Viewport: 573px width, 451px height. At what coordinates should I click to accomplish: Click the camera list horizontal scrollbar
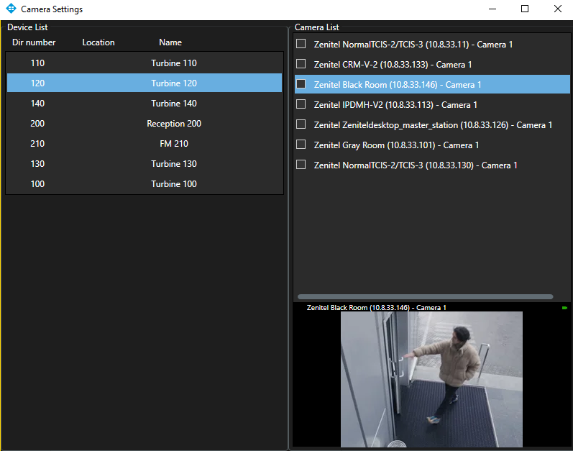pyautogui.click(x=425, y=296)
